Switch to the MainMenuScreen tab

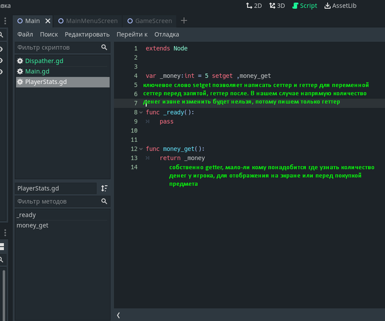point(88,21)
